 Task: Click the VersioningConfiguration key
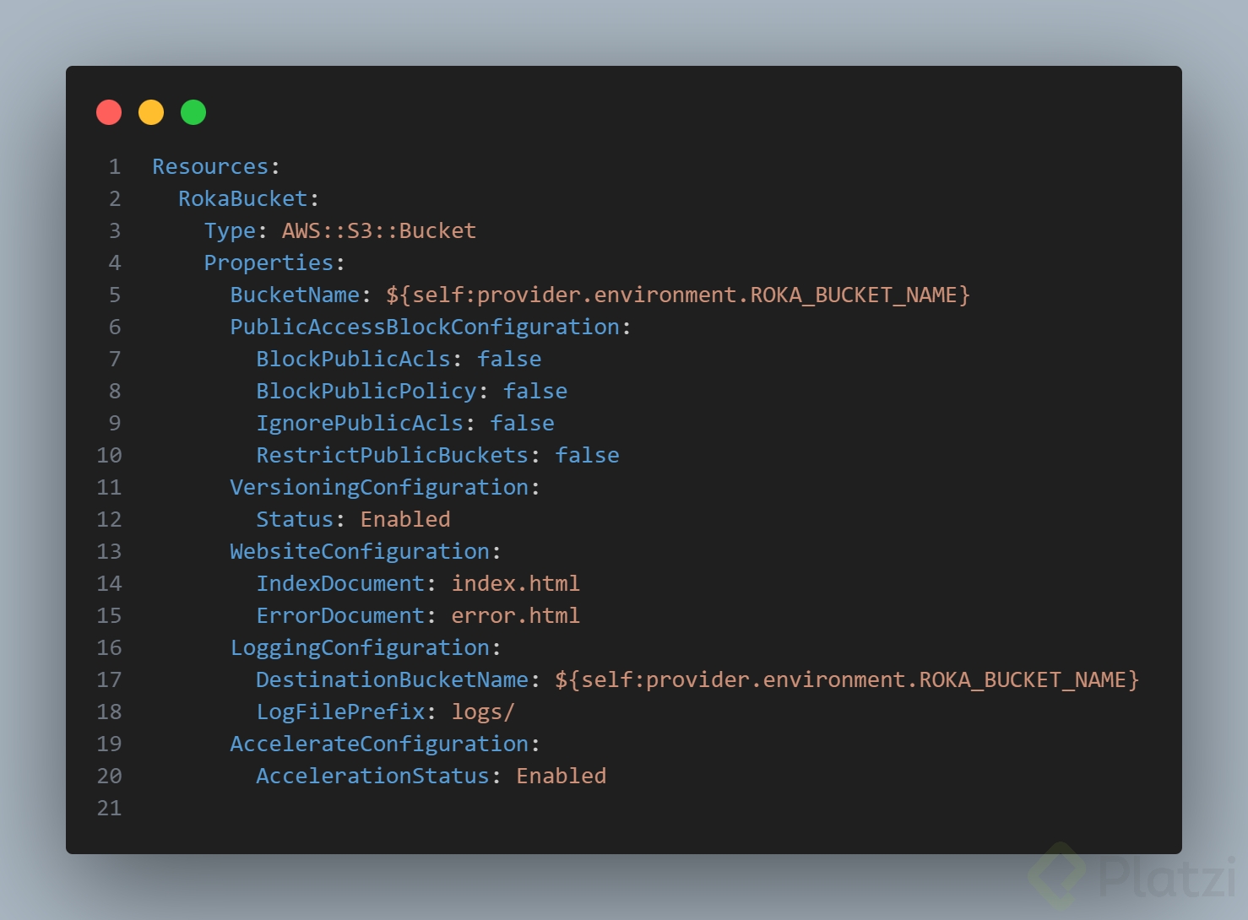[x=379, y=487]
